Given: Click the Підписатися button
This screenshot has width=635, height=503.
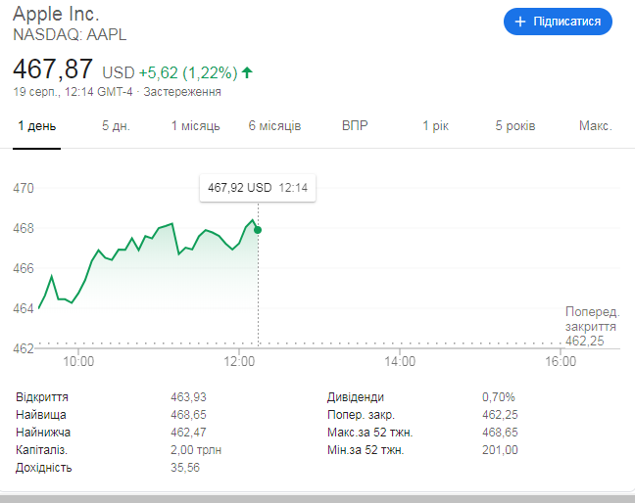Looking at the screenshot, I should coord(558,22).
